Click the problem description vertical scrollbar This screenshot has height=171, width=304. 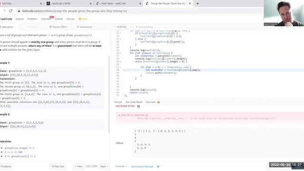(x=109, y=95)
